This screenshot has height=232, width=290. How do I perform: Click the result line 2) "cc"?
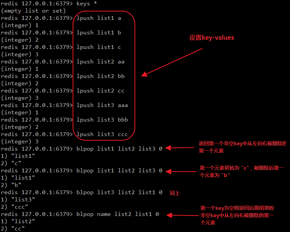click(x=13, y=229)
